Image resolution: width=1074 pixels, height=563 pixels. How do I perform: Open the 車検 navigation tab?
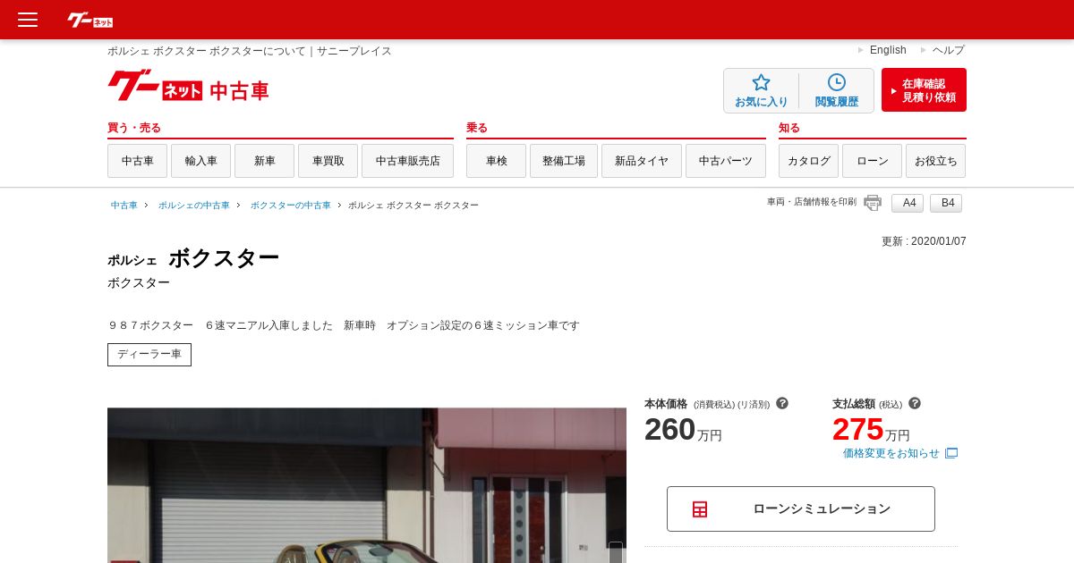(496, 161)
